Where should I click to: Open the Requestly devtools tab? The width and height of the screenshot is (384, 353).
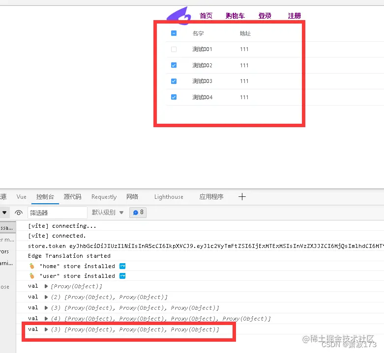104,197
